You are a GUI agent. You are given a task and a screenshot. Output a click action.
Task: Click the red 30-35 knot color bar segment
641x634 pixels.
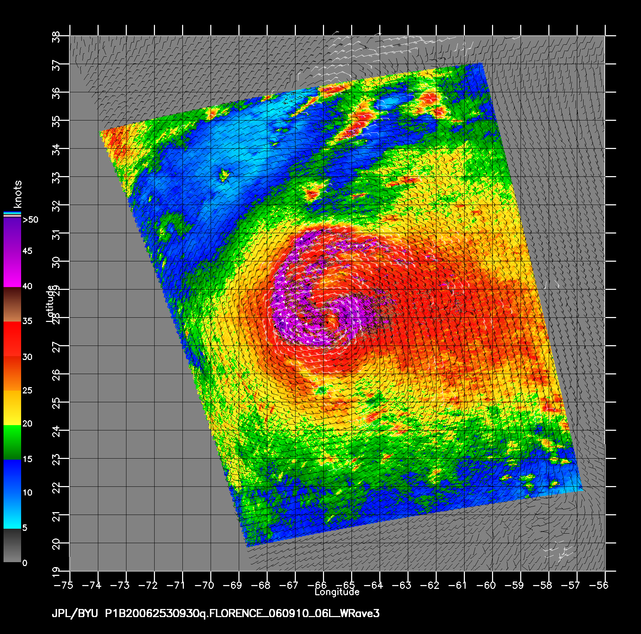pos(12,339)
